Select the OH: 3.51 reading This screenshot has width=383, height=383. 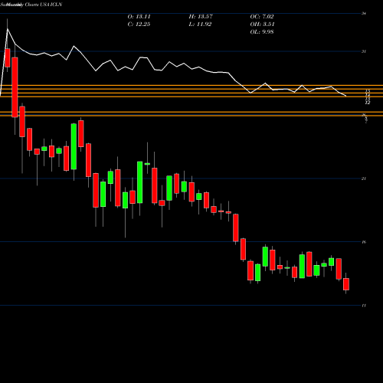pos(262,25)
